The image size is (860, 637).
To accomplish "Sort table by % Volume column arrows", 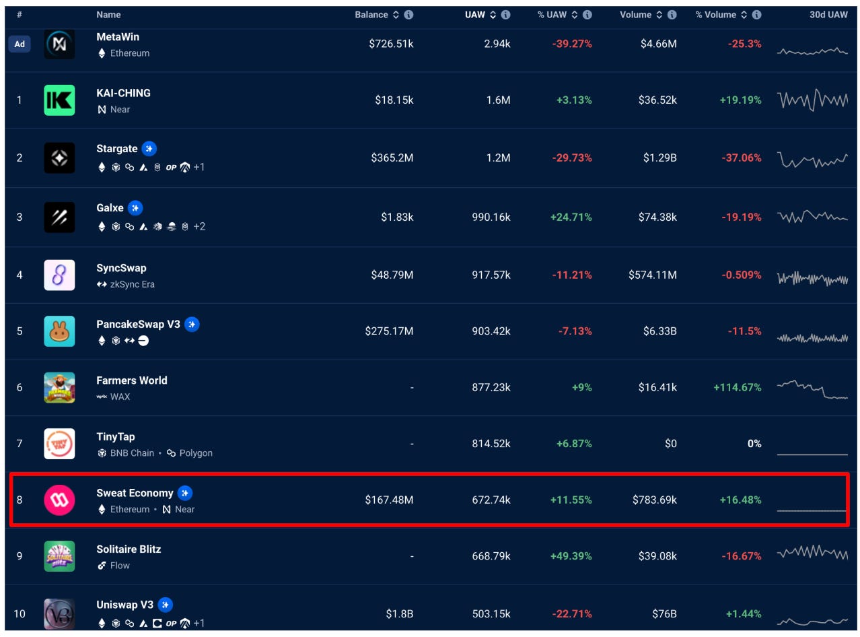I will (x=744, y=15).
